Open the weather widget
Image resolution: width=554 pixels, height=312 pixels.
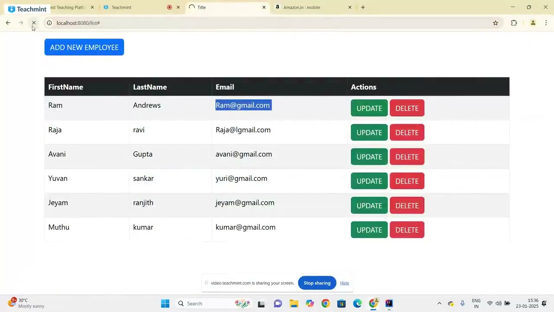tap(26, 303)
